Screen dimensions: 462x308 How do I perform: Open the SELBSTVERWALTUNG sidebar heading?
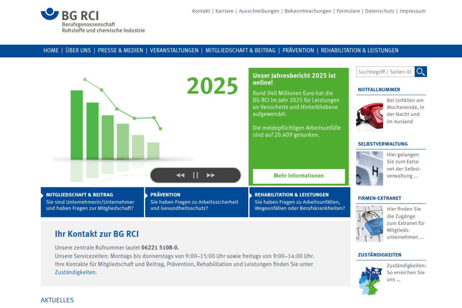(x=383, y=144)
